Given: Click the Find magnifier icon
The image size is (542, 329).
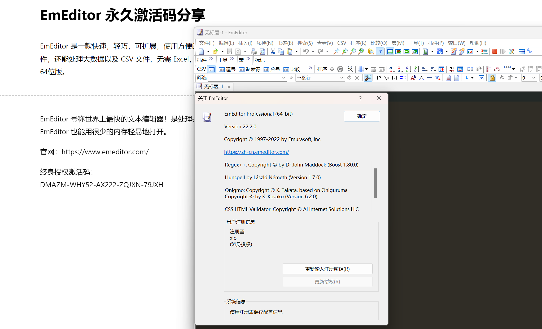Looking at the screenshot, I should [x=336, y=51].
